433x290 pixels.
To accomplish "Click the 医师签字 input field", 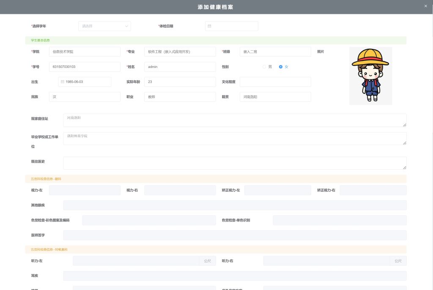I will pos(235,236).
